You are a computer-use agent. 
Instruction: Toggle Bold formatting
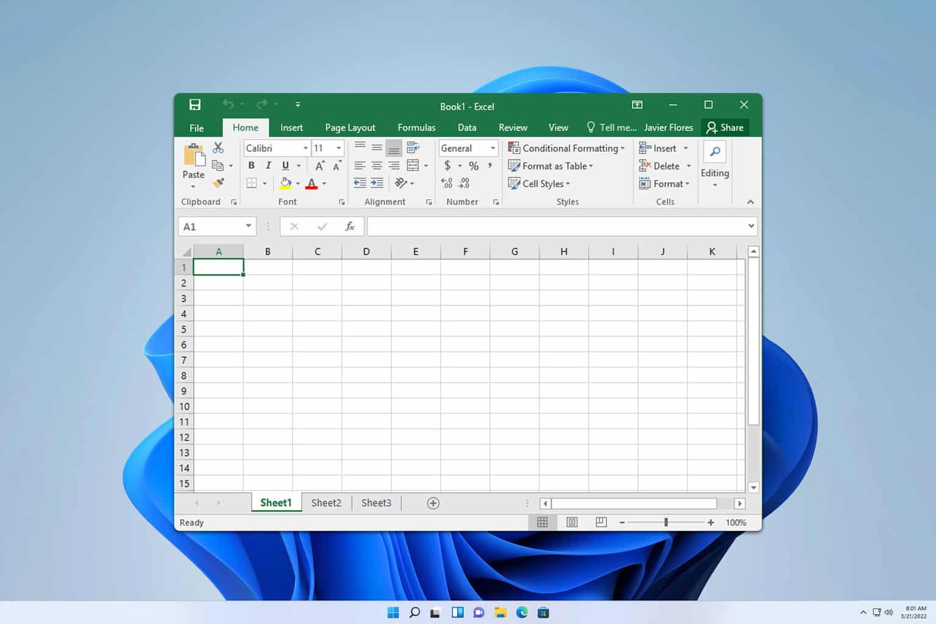point(251,166)
